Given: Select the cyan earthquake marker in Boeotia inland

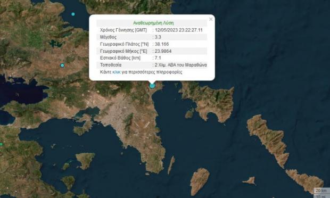Looking at the screenshot, I should pos(62,65).
